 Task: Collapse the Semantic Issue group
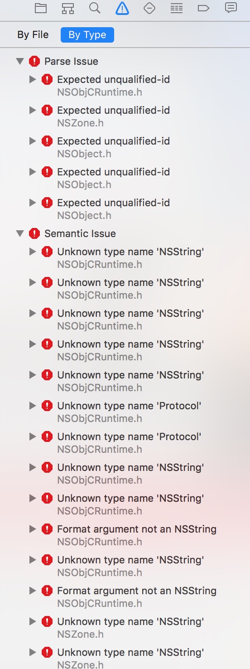point(20,233)
